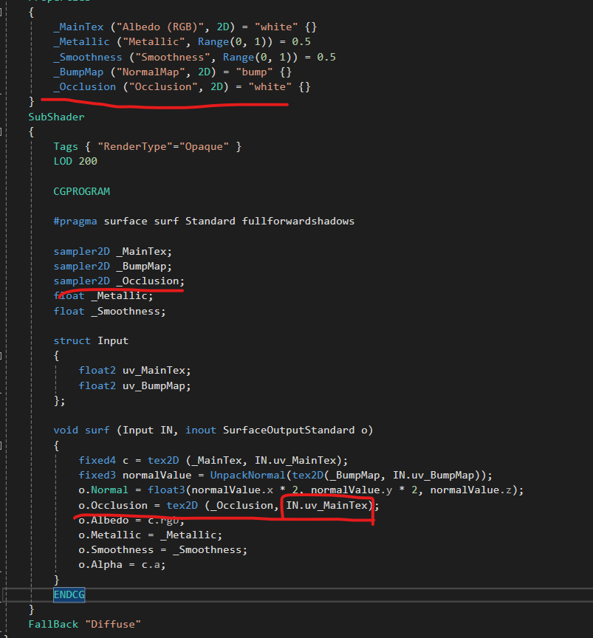Click the float2 uv_MainTex; field
This screenshot has height=638, width=593.
coord(134,370)
